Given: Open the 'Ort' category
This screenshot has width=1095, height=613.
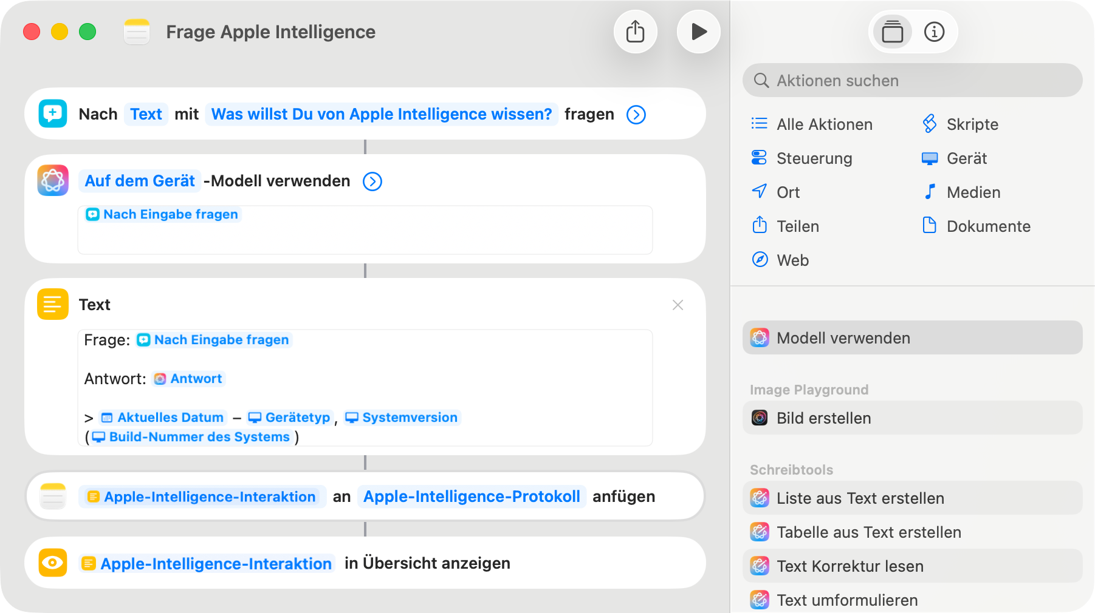Looking at the screenshot, I should tap(775, 192).
